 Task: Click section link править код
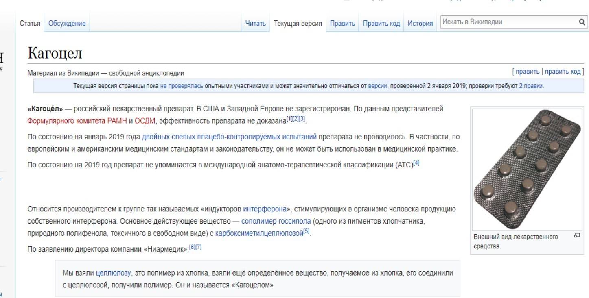[563, 72]
